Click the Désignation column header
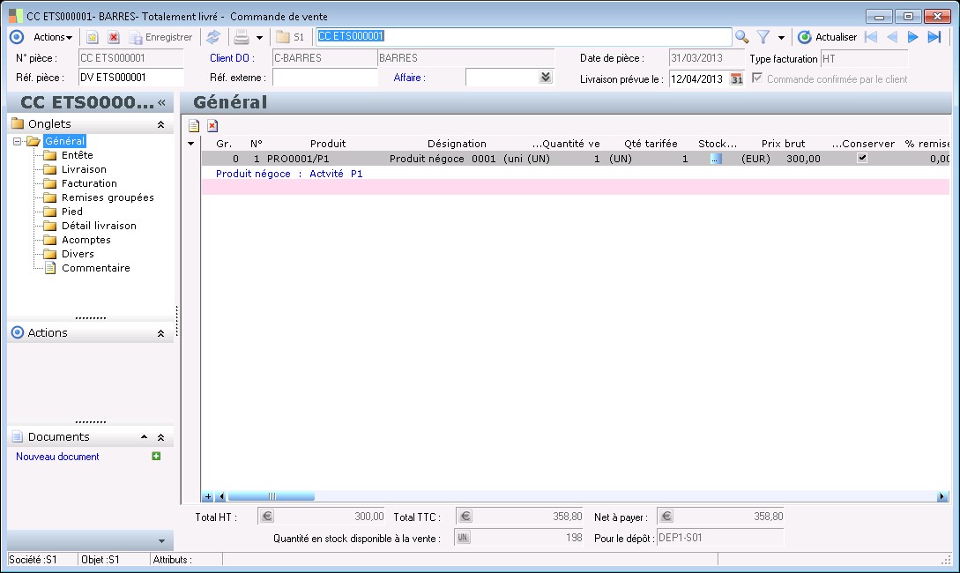The image size is (960, 573). point(457,144)
